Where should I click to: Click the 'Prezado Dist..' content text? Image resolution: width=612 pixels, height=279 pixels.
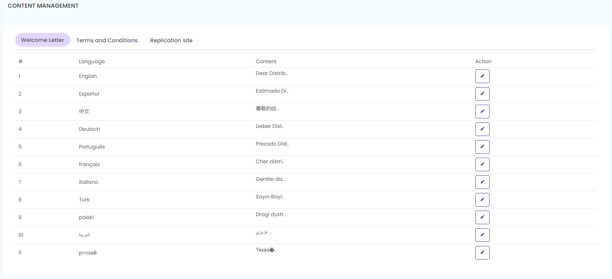tap(273, 144)
